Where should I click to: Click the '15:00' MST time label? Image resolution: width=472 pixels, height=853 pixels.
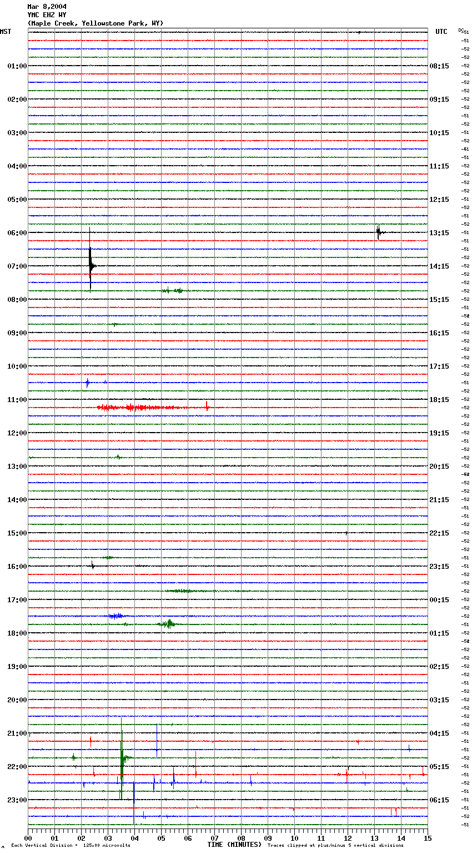[17, 533]
